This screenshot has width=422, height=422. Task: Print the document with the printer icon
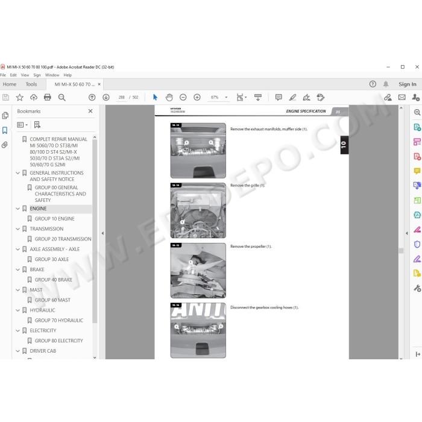click(x=48, y=98)
